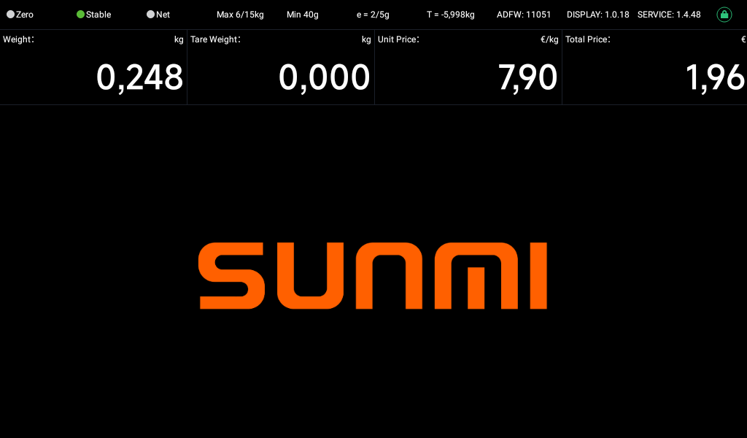This screenshot has height=438, width=747.
Task: Tap the Tare Weight value 0,000
Action: [x=325, y=78]
